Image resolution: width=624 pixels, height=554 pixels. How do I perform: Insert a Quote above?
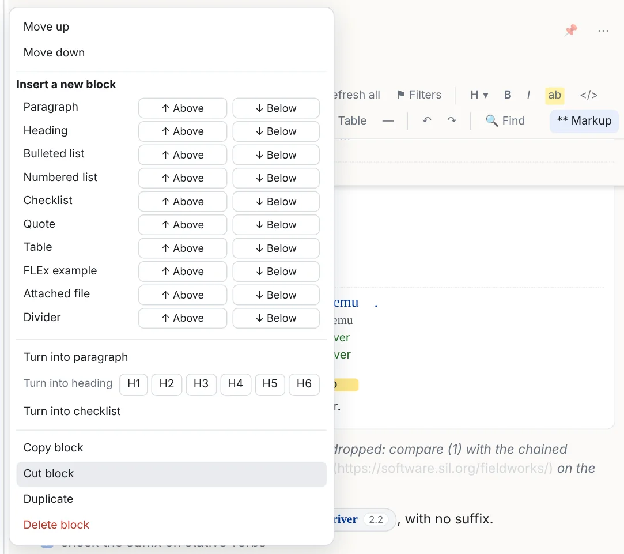183,225
